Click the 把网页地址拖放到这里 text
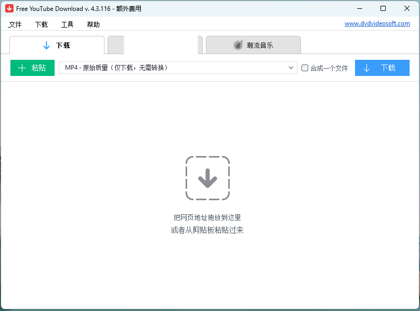This screenshot has height=311, width=420. coord(207,218)
